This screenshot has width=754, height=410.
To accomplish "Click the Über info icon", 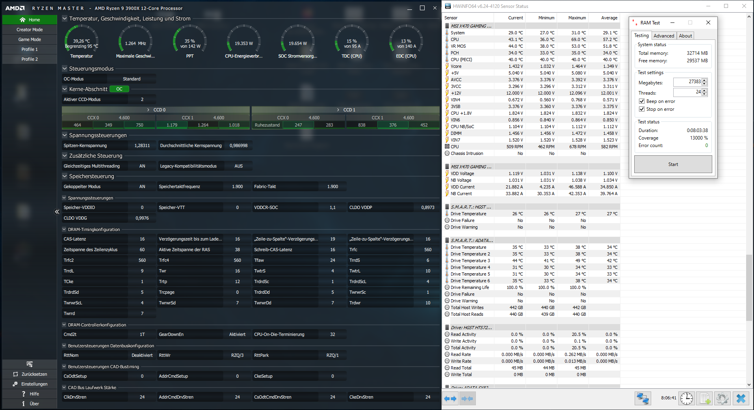I will click(x=24, y=404).
